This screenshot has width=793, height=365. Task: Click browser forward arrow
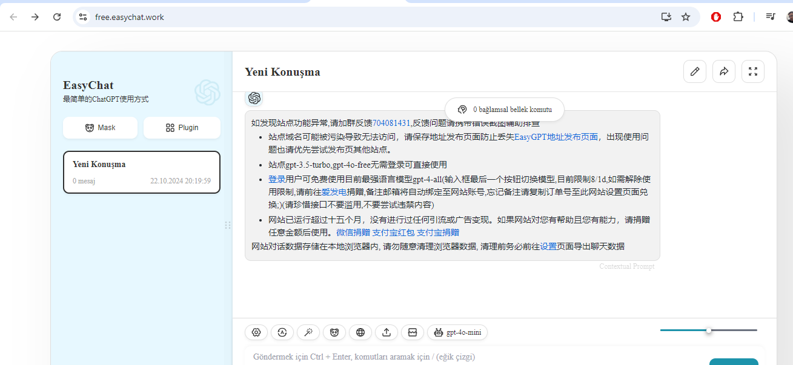tap(35, 17)
